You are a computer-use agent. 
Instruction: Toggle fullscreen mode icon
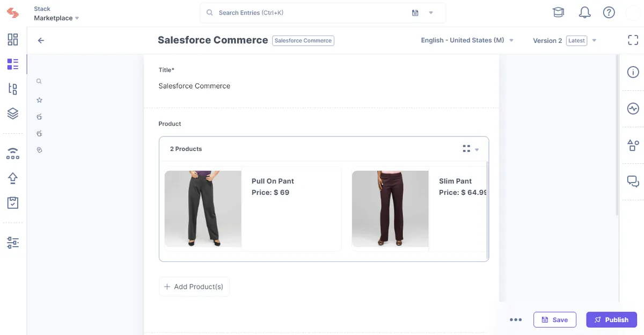point(633,40)
